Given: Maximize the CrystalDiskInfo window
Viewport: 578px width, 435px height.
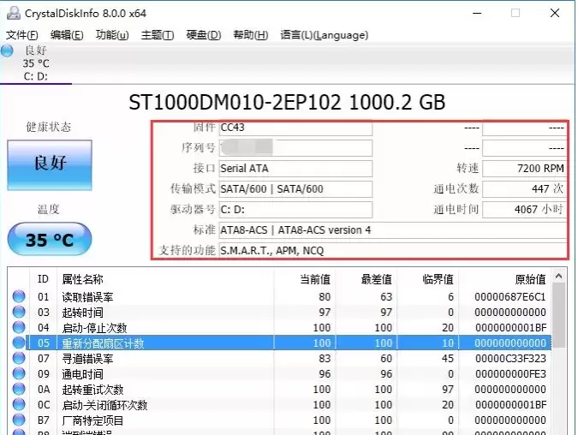Looking at the screenshot, I should click(x=515, y=13).
